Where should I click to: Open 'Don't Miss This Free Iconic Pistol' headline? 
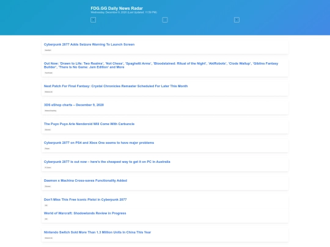pyautogui.click(x=85, y=199)
